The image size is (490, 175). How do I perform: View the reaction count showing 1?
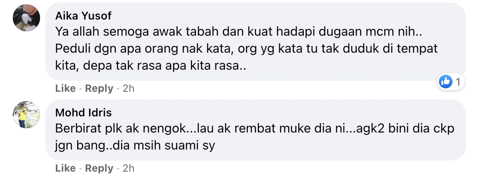[x=458, y=82]
